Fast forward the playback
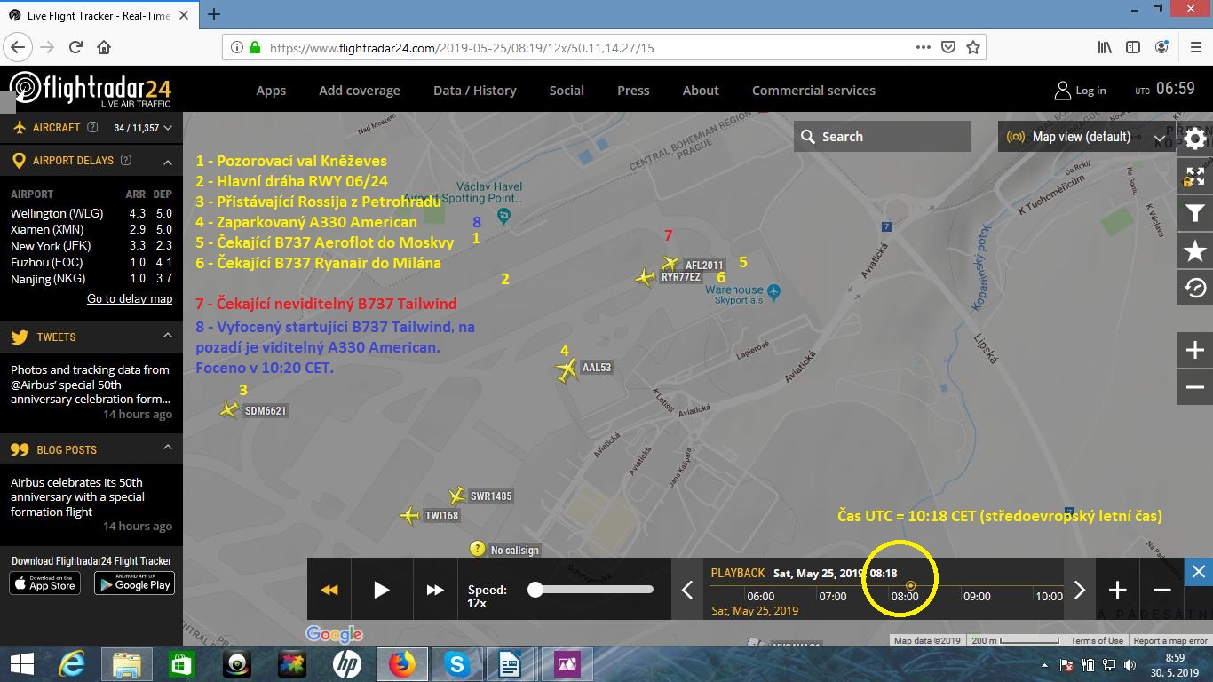This screenshot has height=682, width=1213. [434, 590]
